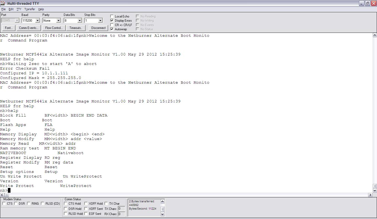Click the 'Flash Apps' help row

[26, 125]
